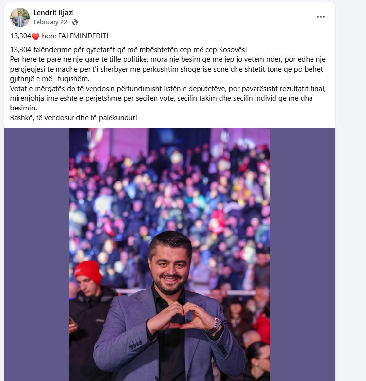Click the globe public privacy icon
Screen dimensions: 366x381
[x=75, y=22]
